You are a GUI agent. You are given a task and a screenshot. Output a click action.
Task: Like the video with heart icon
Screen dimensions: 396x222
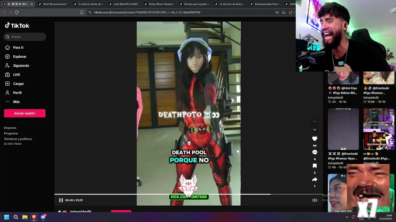315,139
